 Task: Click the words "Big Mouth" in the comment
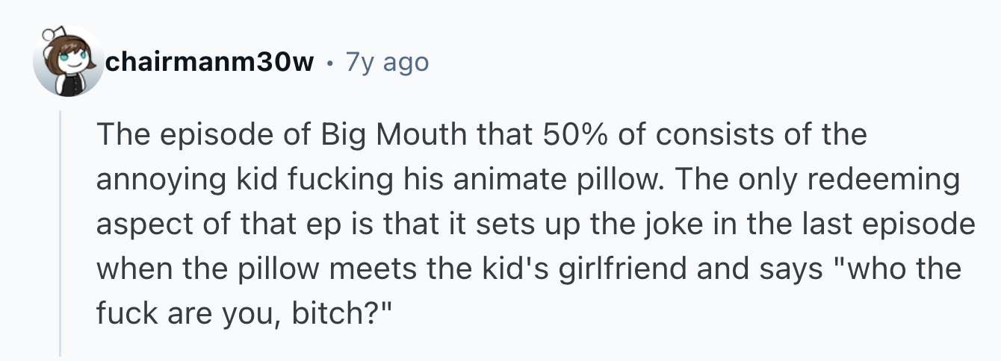pyautogui.click(x=386, y=135)
